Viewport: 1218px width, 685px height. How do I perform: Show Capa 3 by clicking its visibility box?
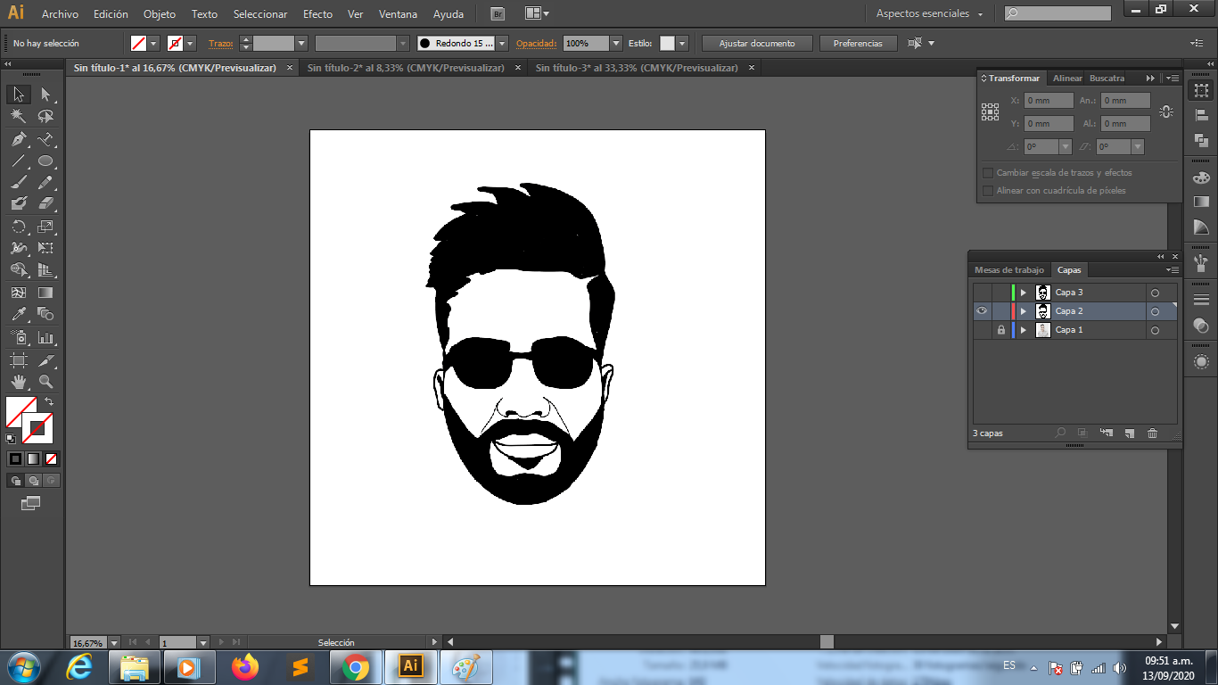(x=982, y=293)
